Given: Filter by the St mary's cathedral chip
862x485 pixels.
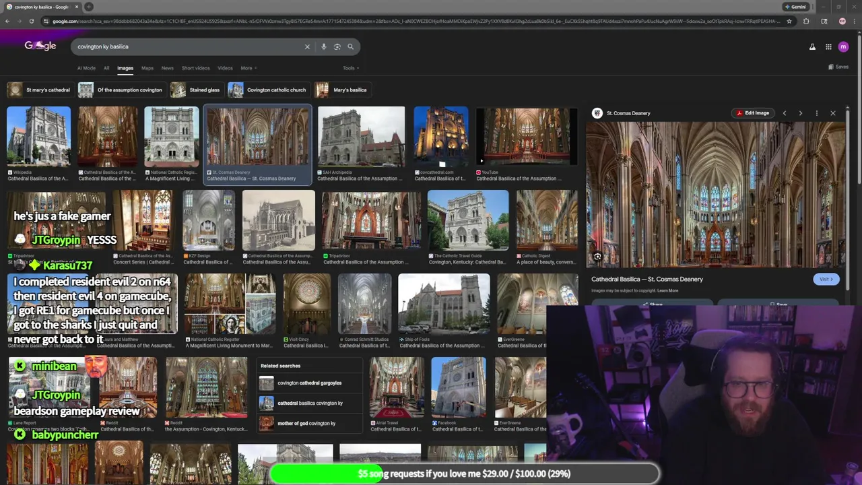Looking at the screenshot, I should (40, 90).
